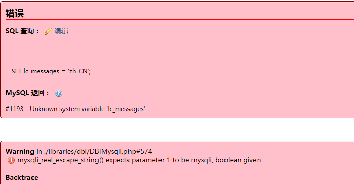This screenshot has width=354, height=184.
Task: Click the Backtrace heading
Action: (22, 177)
